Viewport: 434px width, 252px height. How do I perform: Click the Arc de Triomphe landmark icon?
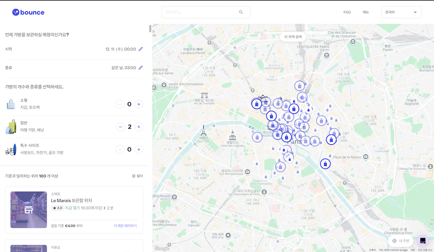click(x=204, y=95)
